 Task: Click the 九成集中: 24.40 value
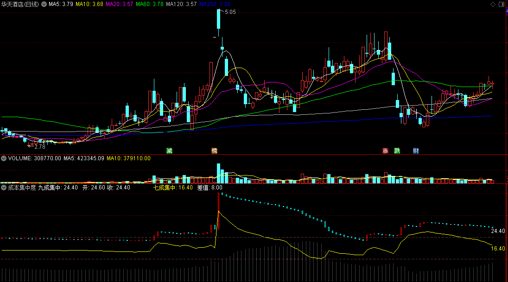[58, 188]
